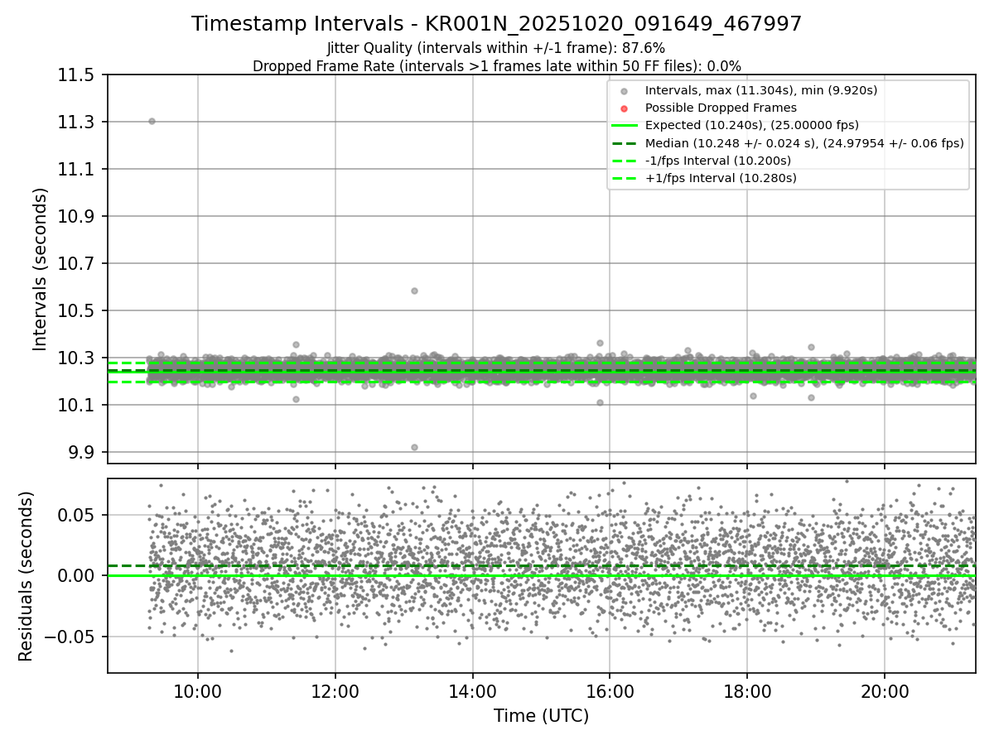Click legend entry 'Possible Dropped Frames'
This screenshot has height=745, width=994.
point(721,108)
